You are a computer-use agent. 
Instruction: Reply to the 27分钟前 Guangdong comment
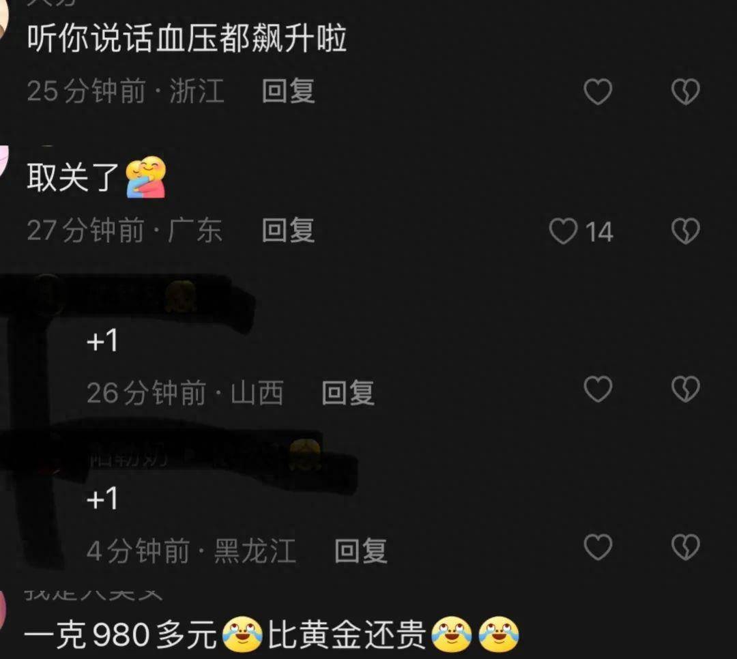pos(288,231)
